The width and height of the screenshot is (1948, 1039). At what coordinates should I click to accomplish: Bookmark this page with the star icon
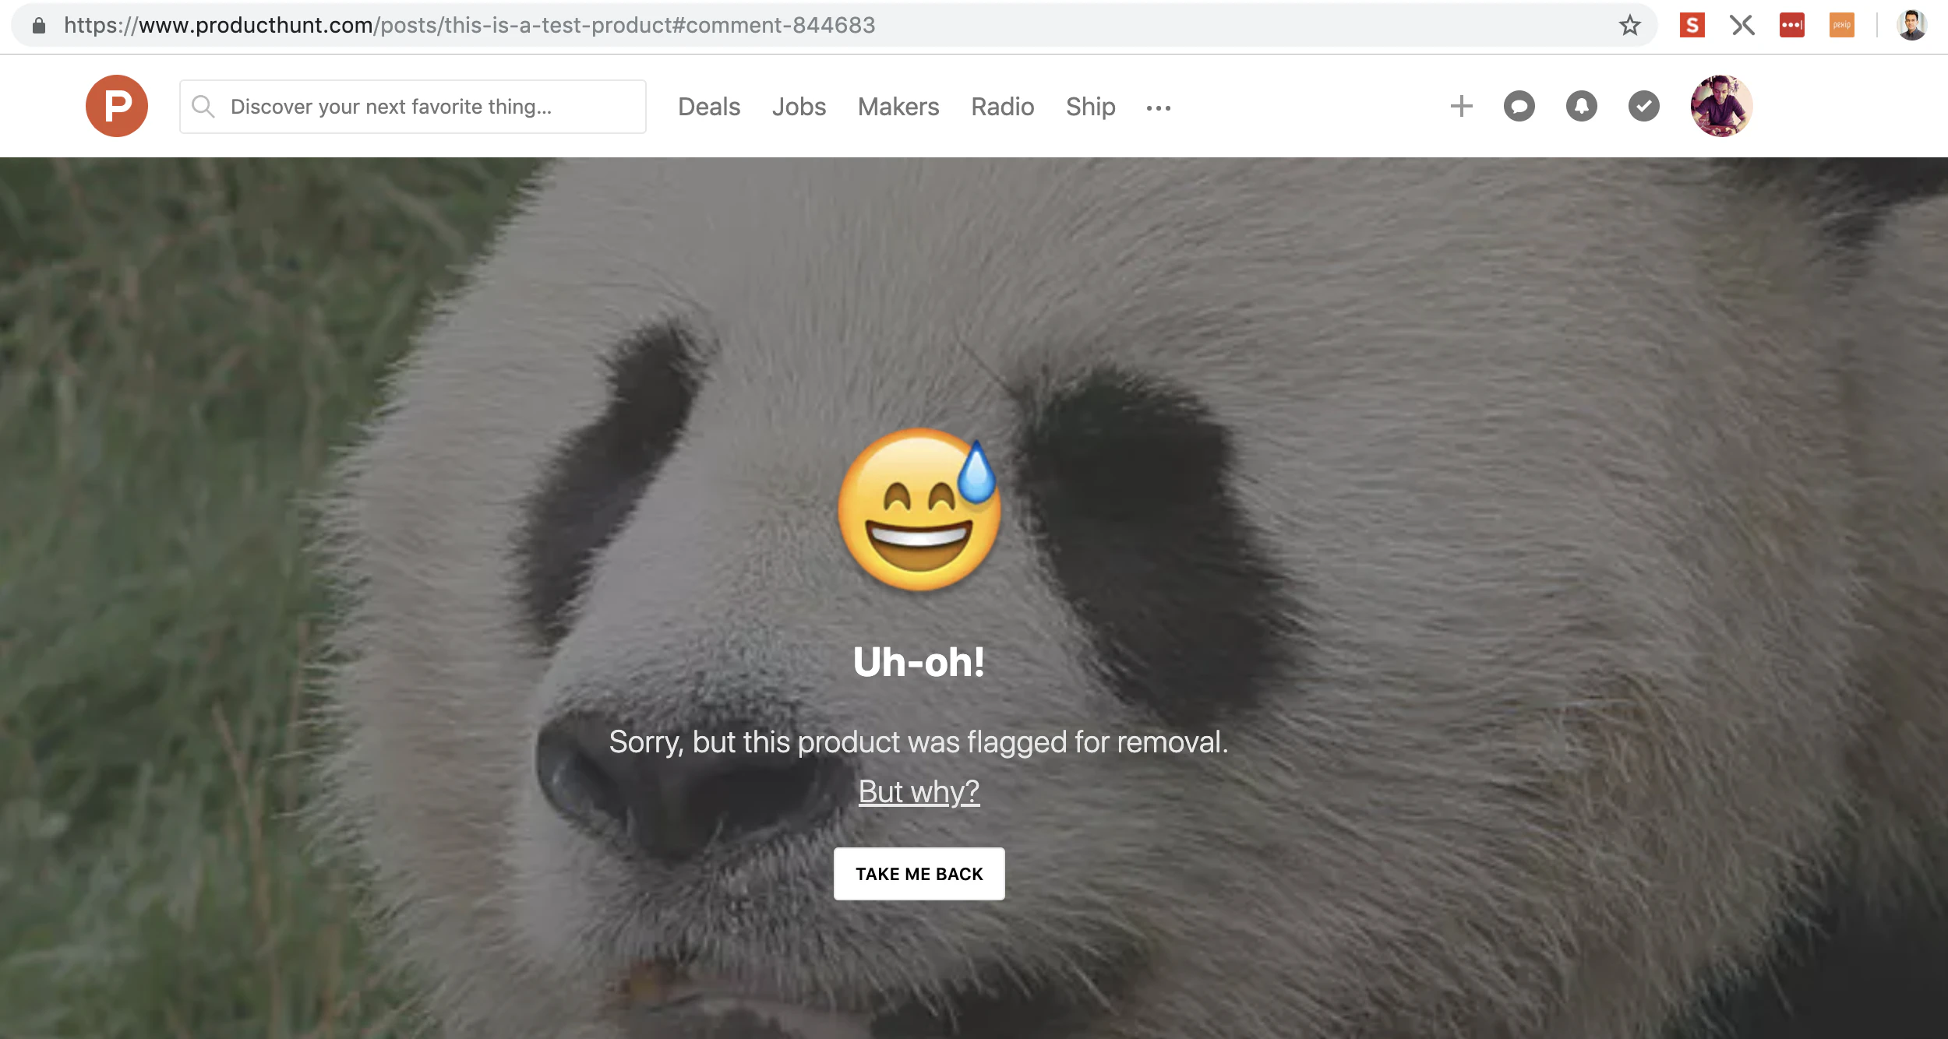[x=1629, y=26]
